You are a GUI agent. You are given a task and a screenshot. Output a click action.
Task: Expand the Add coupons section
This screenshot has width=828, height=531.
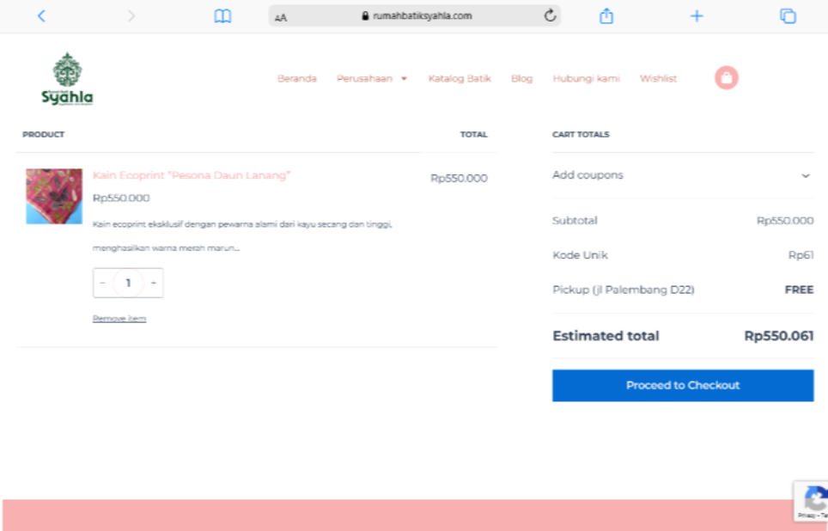pos(588,174)
